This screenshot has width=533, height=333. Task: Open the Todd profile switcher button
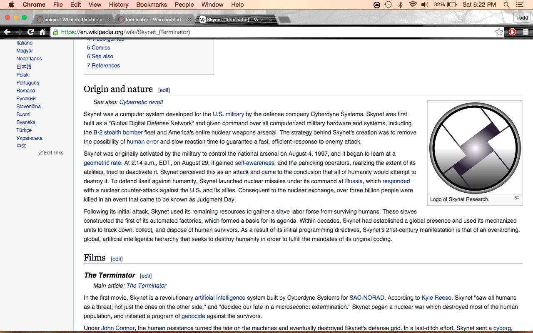[x=522, y=18]
